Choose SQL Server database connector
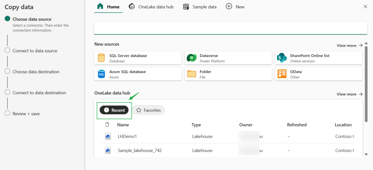Viewport: 373px width, 170px height. point(138,58)
